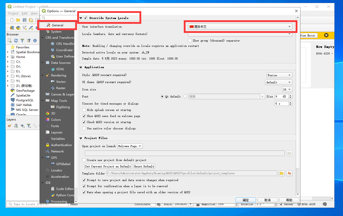
Task: Open the Project menu in QGIS
Action: tap(13, 13)
